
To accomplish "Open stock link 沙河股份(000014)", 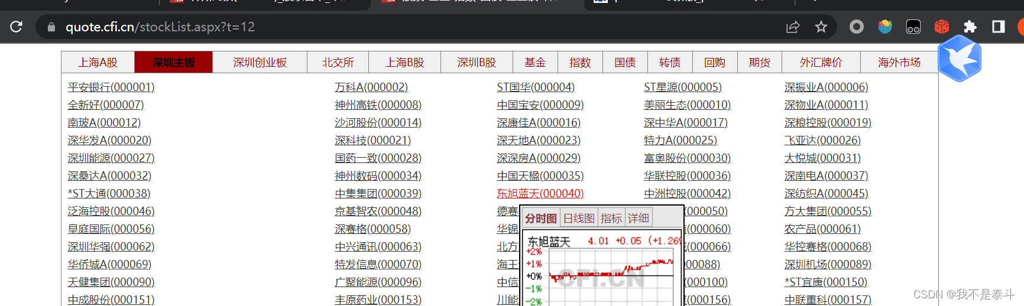I will [x=378, y=123].
